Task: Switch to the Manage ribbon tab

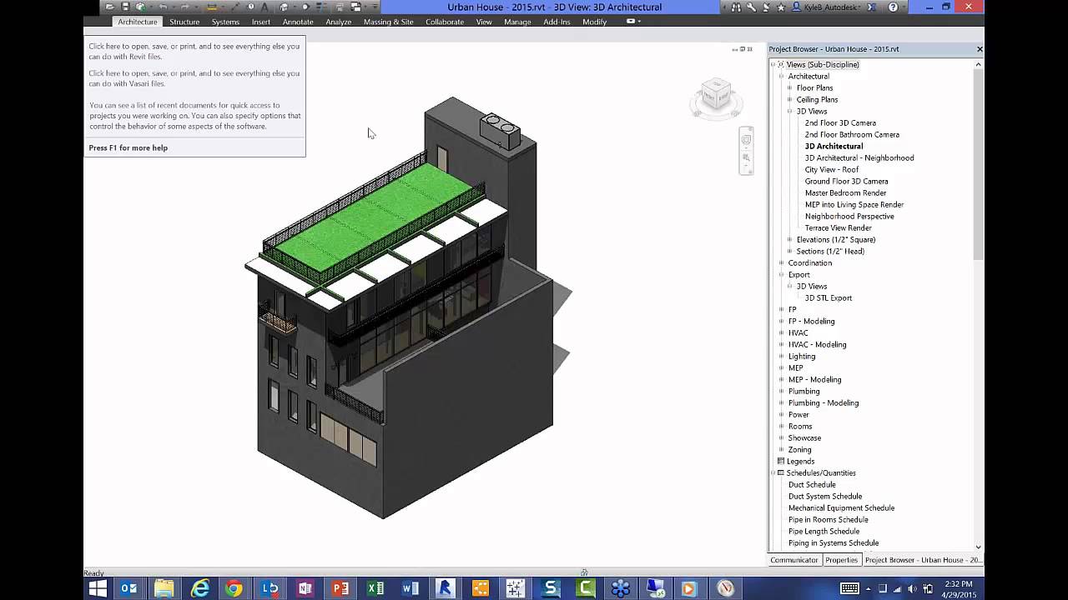Action: (517, 22)
